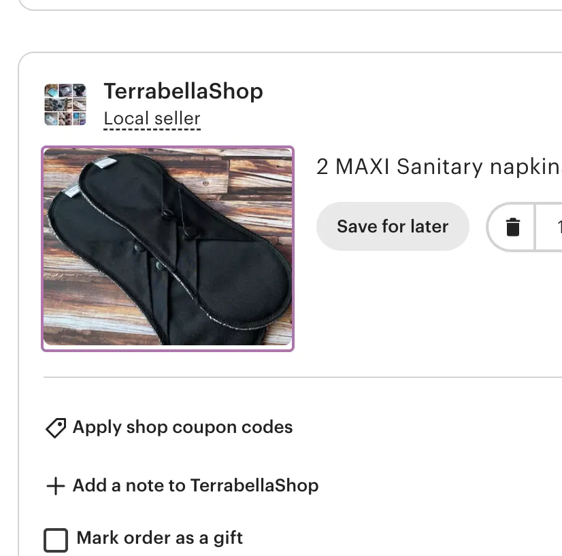Click the TerrabellaShop avatar mosaic

point(65,103)
